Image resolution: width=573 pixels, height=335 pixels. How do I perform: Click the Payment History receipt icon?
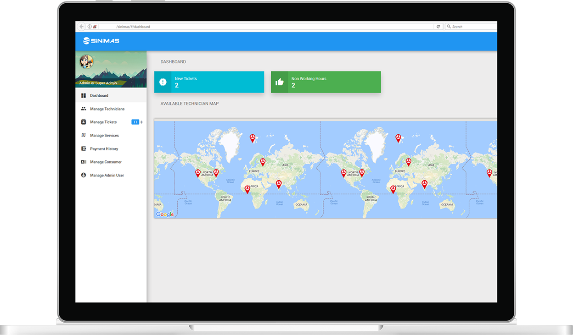coord(84,148)
